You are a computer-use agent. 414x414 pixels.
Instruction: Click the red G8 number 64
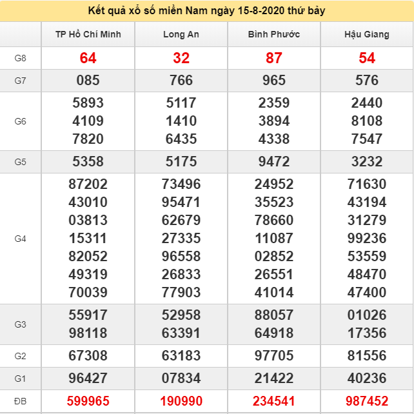(88, 58)
